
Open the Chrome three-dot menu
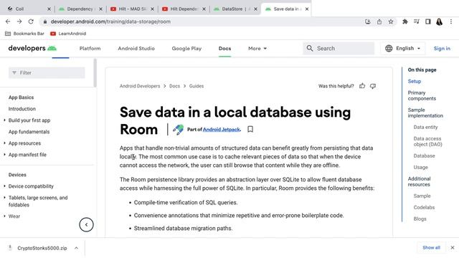tap(451, 21)
